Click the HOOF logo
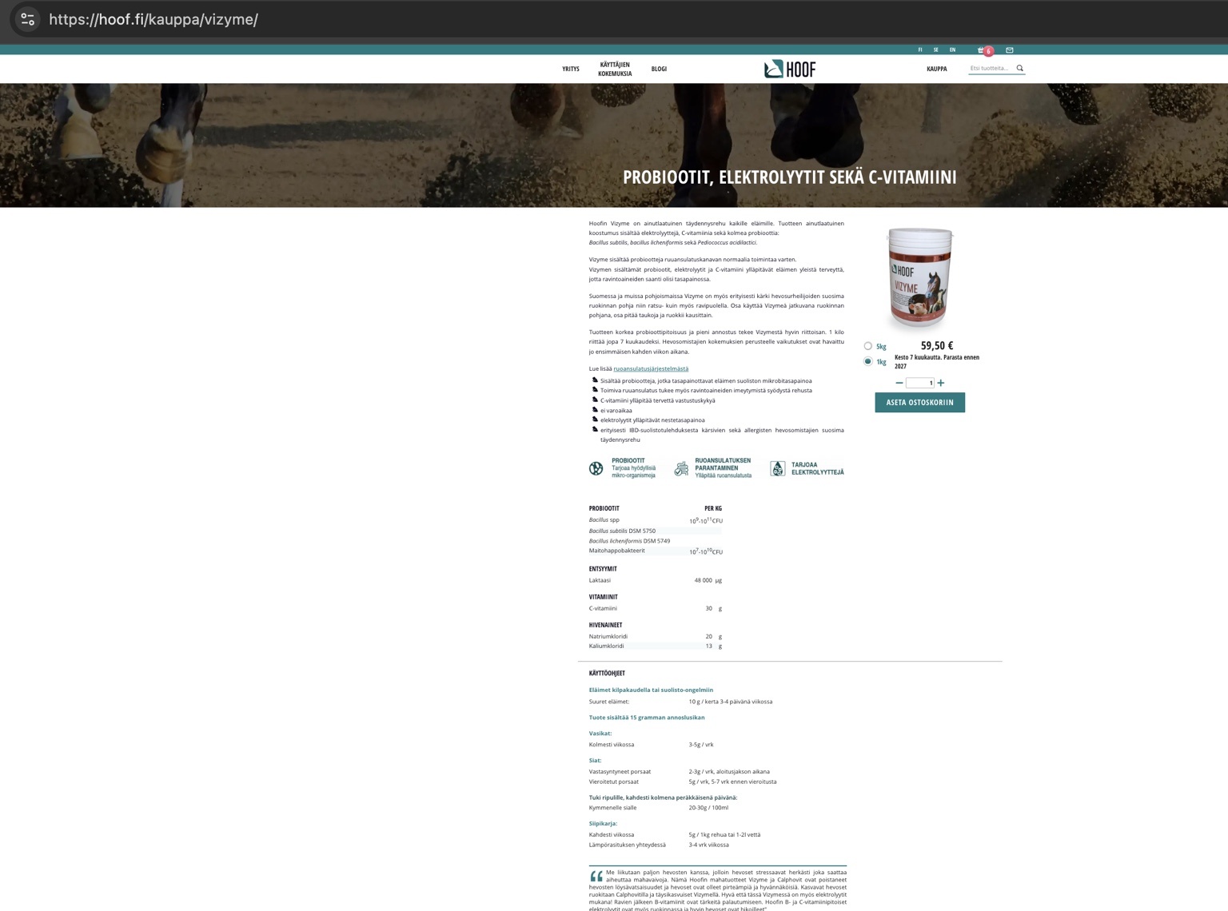The image size is (1228, 911). (x=789, y=69)
